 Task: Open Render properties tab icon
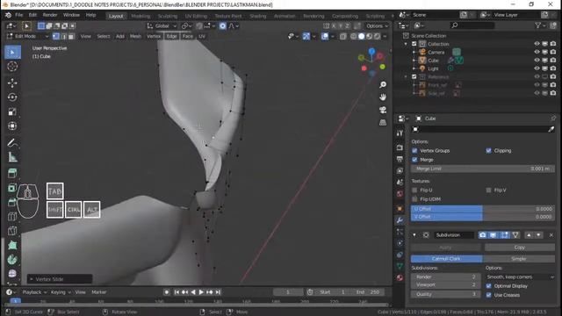tap(400, 147)
